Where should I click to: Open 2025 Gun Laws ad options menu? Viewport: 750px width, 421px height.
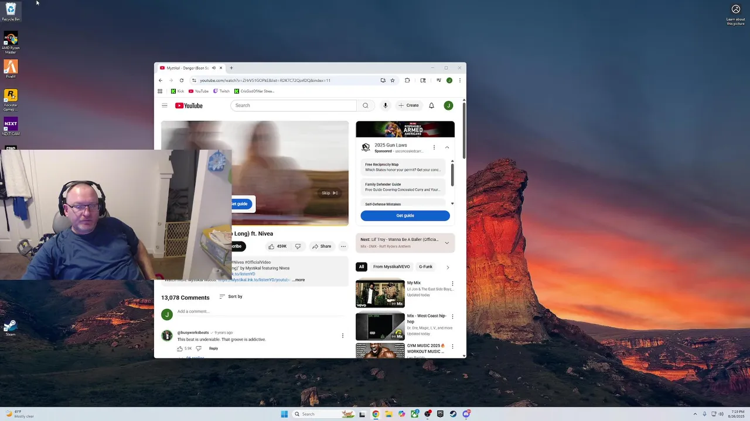(434, 147)
